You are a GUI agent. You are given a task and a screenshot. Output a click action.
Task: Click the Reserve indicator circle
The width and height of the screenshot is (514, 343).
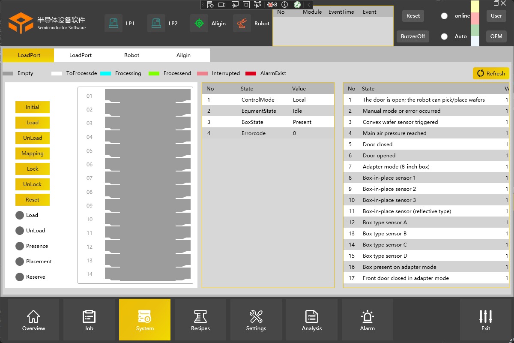pyautogui.click(x=20, y=277)
